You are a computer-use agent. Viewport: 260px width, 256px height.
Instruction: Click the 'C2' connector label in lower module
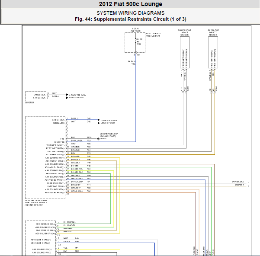(x=60, y=244)
